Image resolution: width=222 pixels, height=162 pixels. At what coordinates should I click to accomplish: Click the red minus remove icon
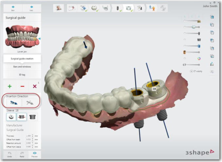click(x=22, y=86)
